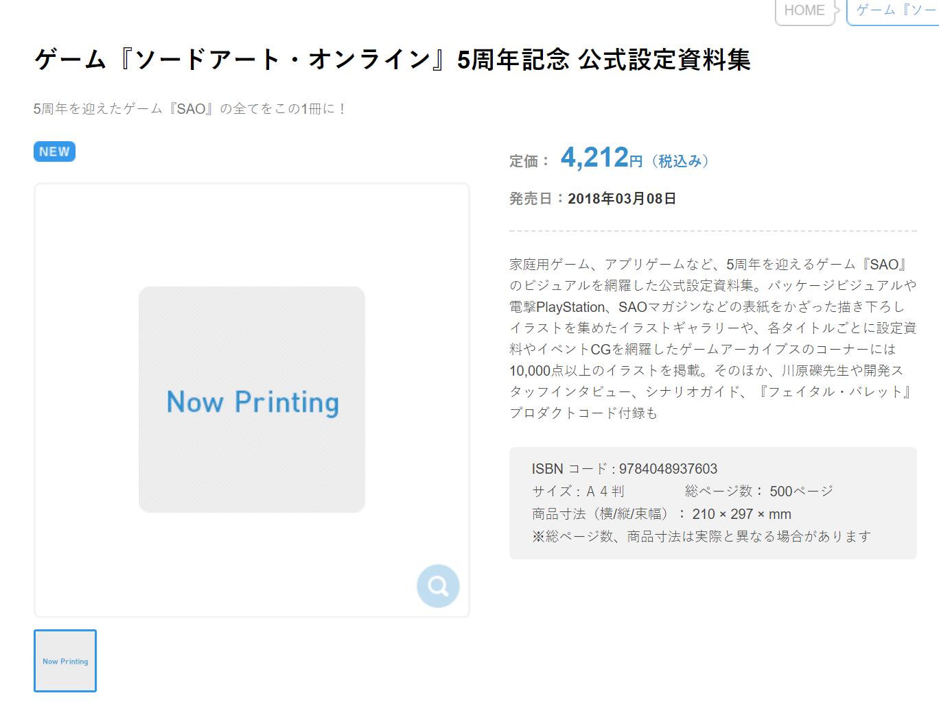Click the 商品寸法 210 × 297 line

coord(661,513)
